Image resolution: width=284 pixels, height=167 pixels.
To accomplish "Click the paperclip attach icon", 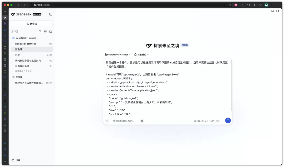I will click(x=142, y=121).
